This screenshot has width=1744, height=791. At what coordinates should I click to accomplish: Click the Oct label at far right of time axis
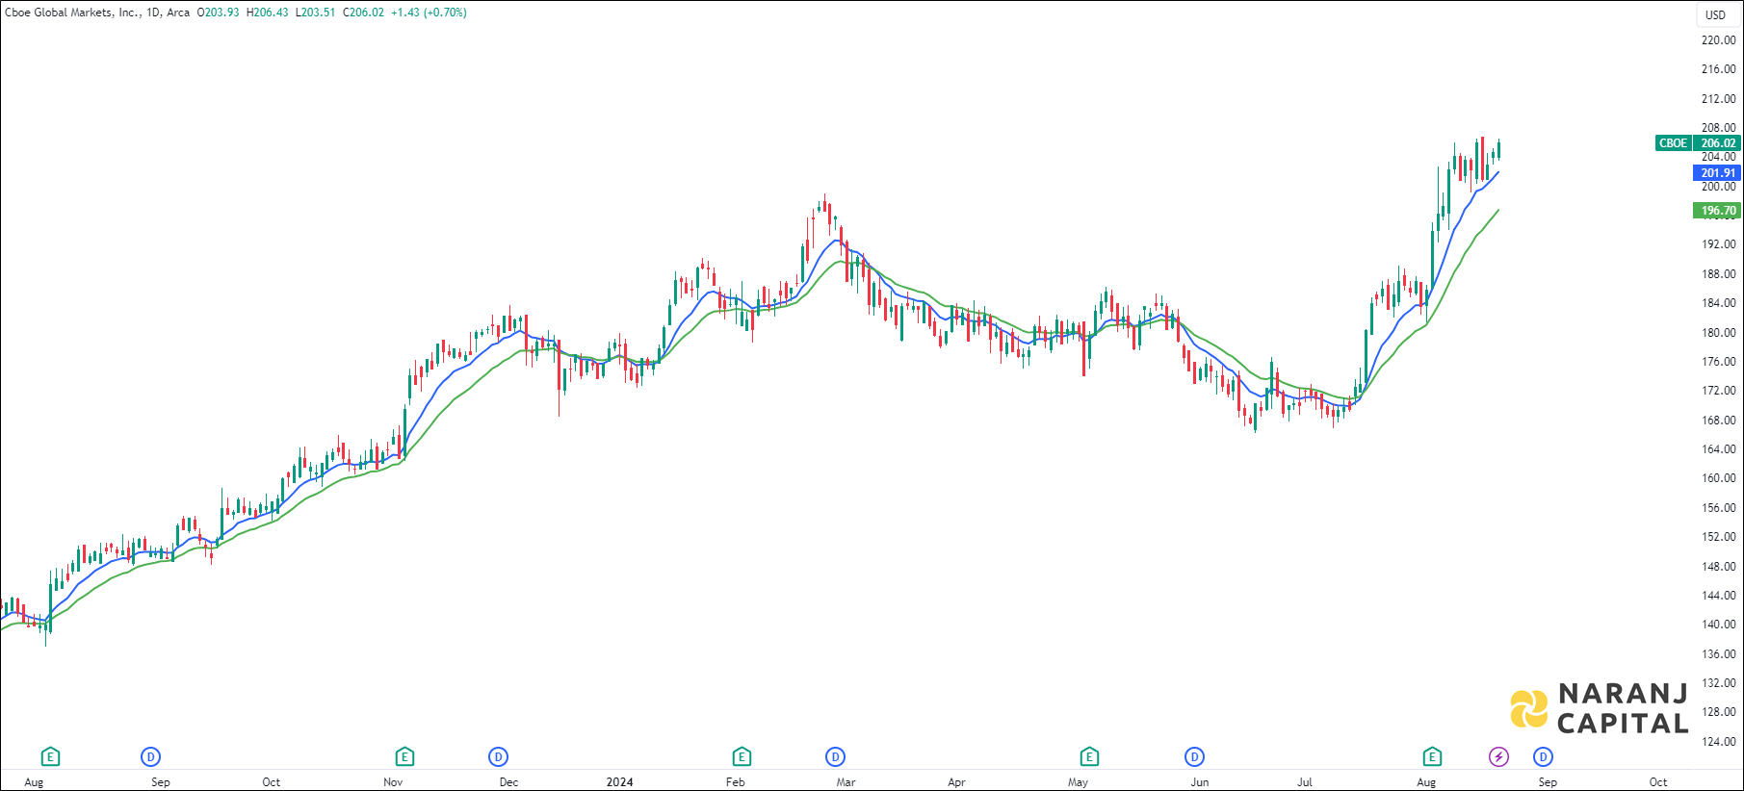click(1657, 782)
